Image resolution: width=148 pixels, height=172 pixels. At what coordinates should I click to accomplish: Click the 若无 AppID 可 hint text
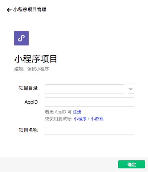click(58, 112)
